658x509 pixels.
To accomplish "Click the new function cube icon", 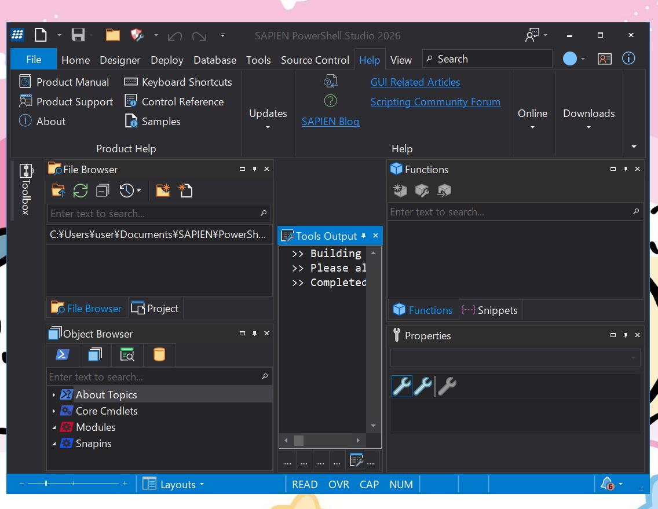I will (x=400, y=191).
